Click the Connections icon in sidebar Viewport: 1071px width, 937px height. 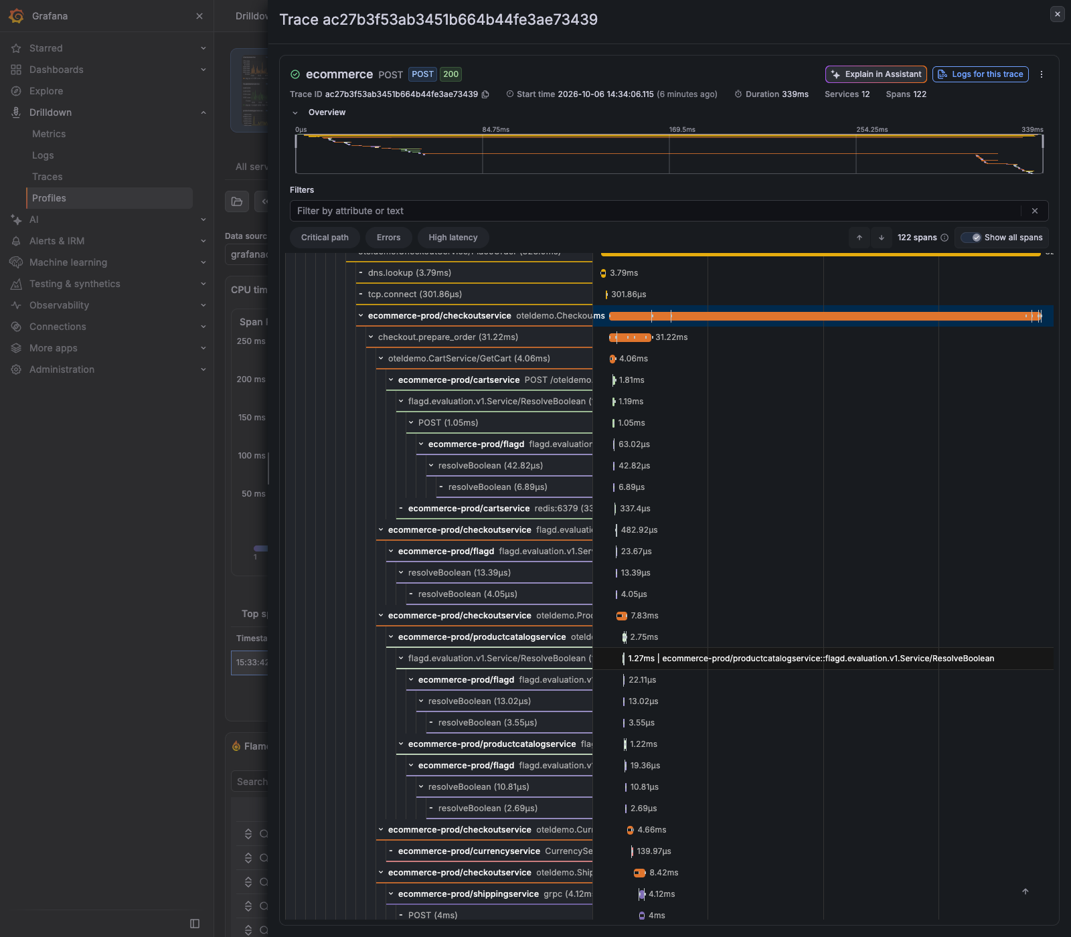(x=16, y=327)
